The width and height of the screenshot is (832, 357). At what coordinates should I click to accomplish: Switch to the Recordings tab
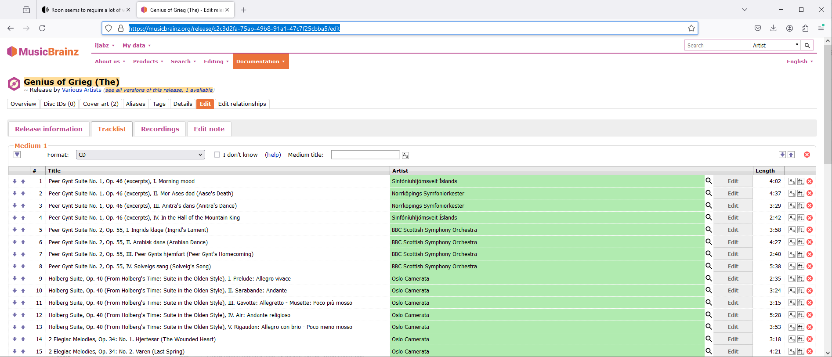pyautogui.click(x=160, y=129)
